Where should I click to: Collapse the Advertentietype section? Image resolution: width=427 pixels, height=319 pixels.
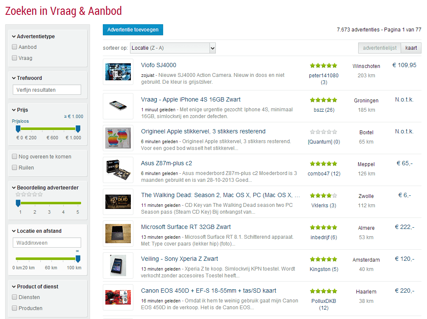[x=33, y=37]
